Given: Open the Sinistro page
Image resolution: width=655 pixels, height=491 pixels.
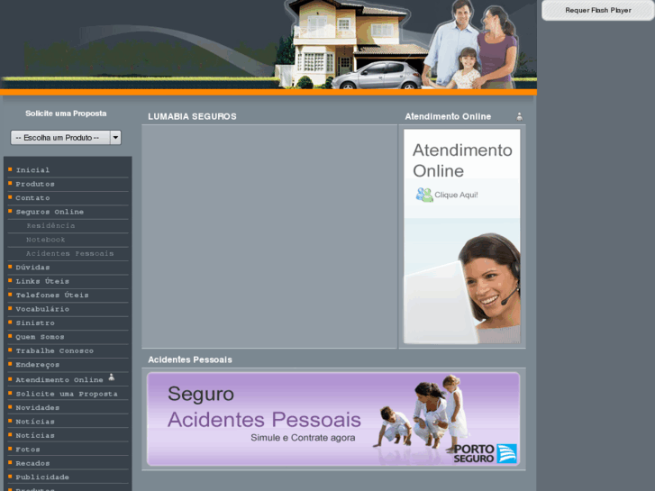Looking at the screenshot, I should 35,323.
